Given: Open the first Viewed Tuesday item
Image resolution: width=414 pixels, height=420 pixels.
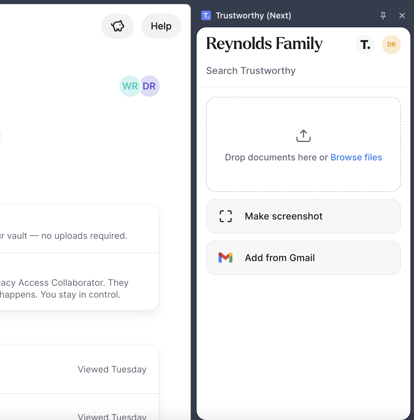Looking at the screenshot, I should click(112, 369).
